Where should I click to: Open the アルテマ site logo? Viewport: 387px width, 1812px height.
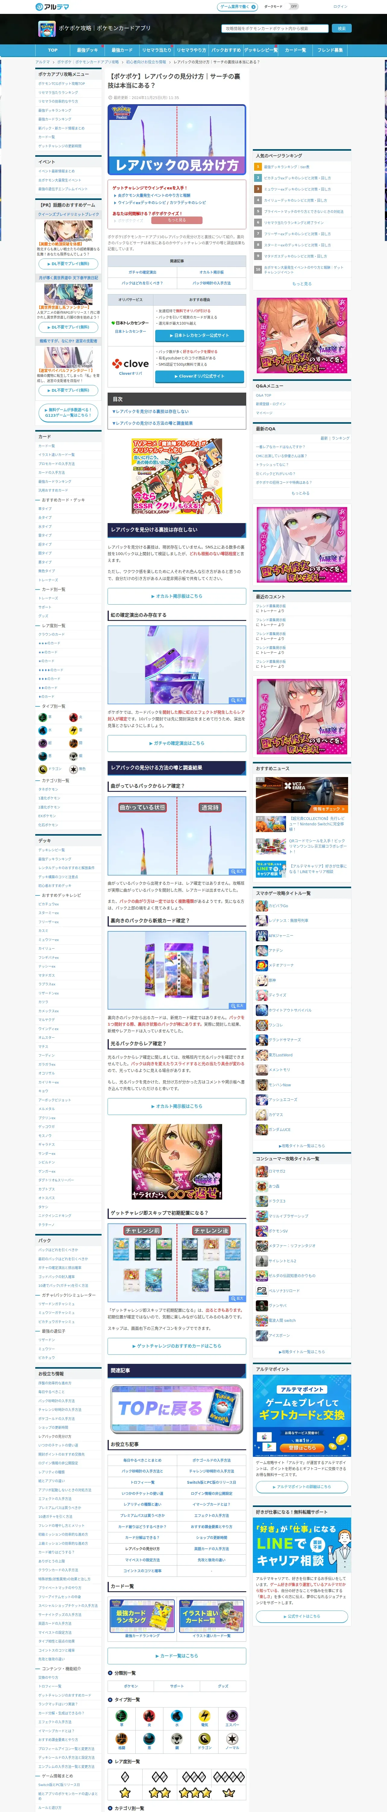click(x=51, y=6)
